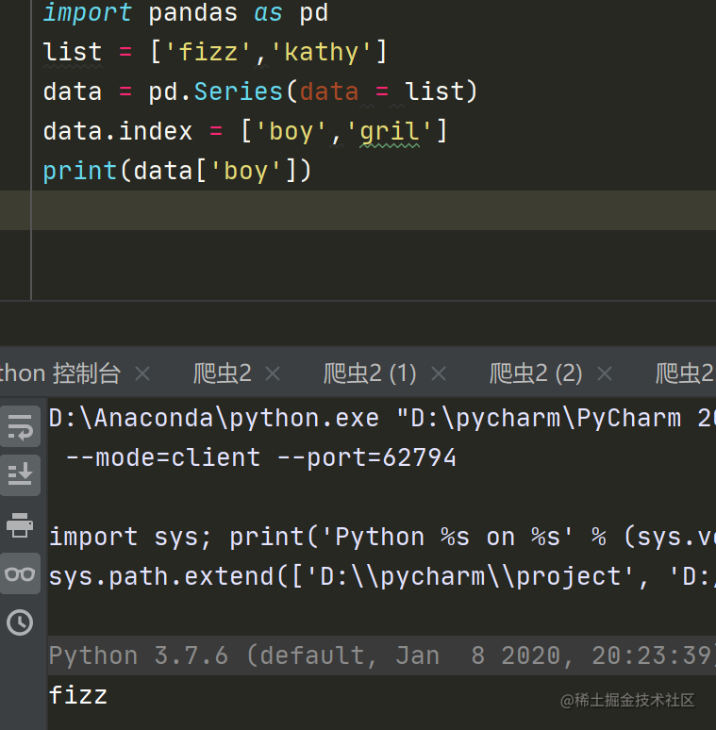
Task: Close the Python 控制台 tab
Action: 142,373
